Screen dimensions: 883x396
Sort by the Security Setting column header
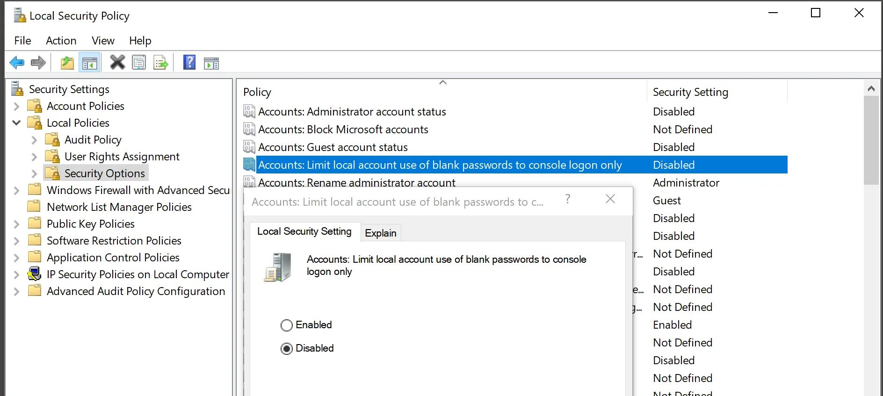(x=690, y=92)
